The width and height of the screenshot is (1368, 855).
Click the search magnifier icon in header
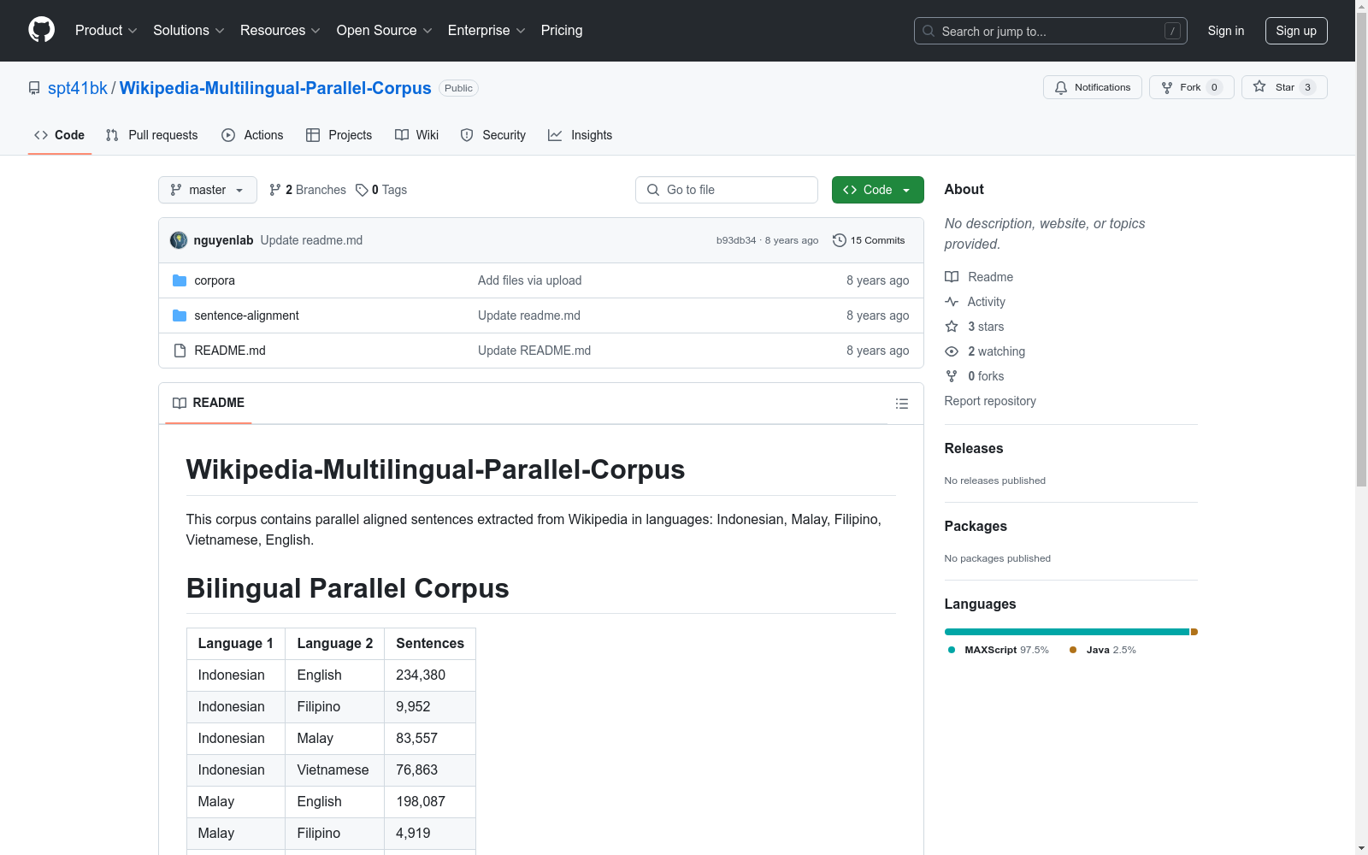tap(929, 31)
